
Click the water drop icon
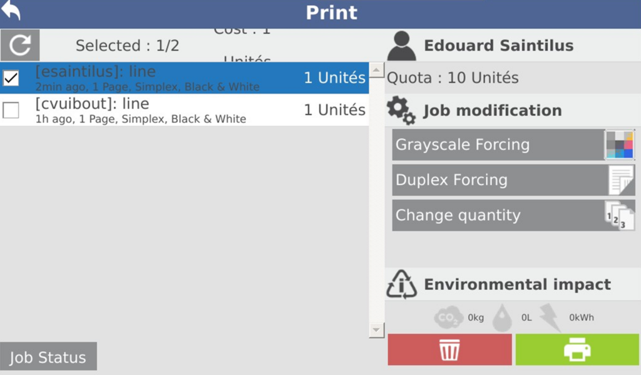click(502, 318)
